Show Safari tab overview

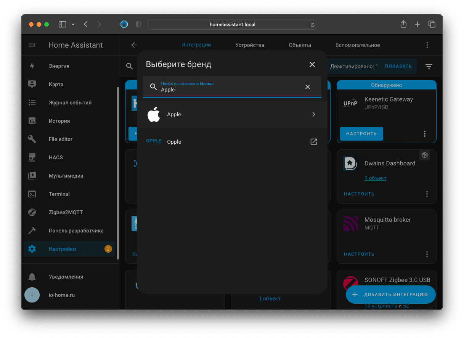point(432,24)
